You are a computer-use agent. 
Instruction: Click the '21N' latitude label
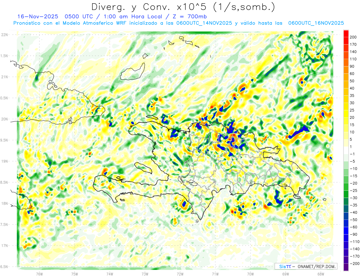[x=4, y=77]
